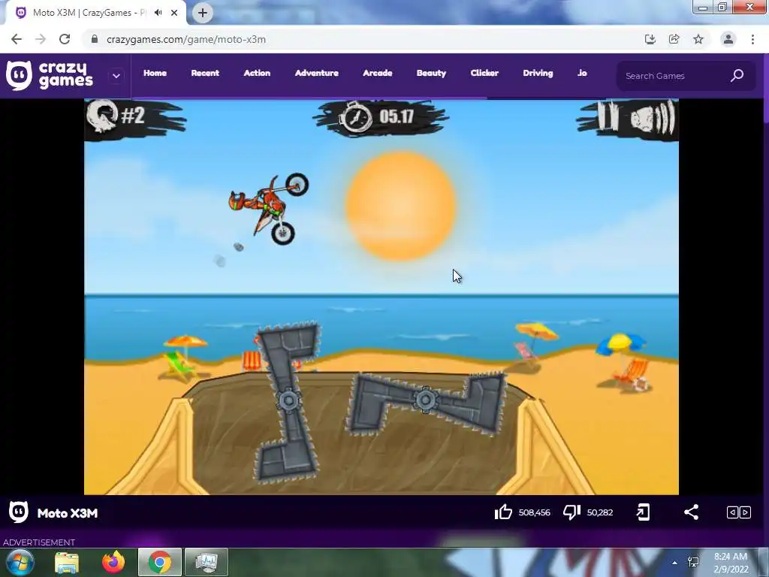This screenshot has height=577, width=769.
Task: Share the game via share icon
Action: point(691,512)
